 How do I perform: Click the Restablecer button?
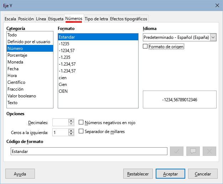pos(138,174)
